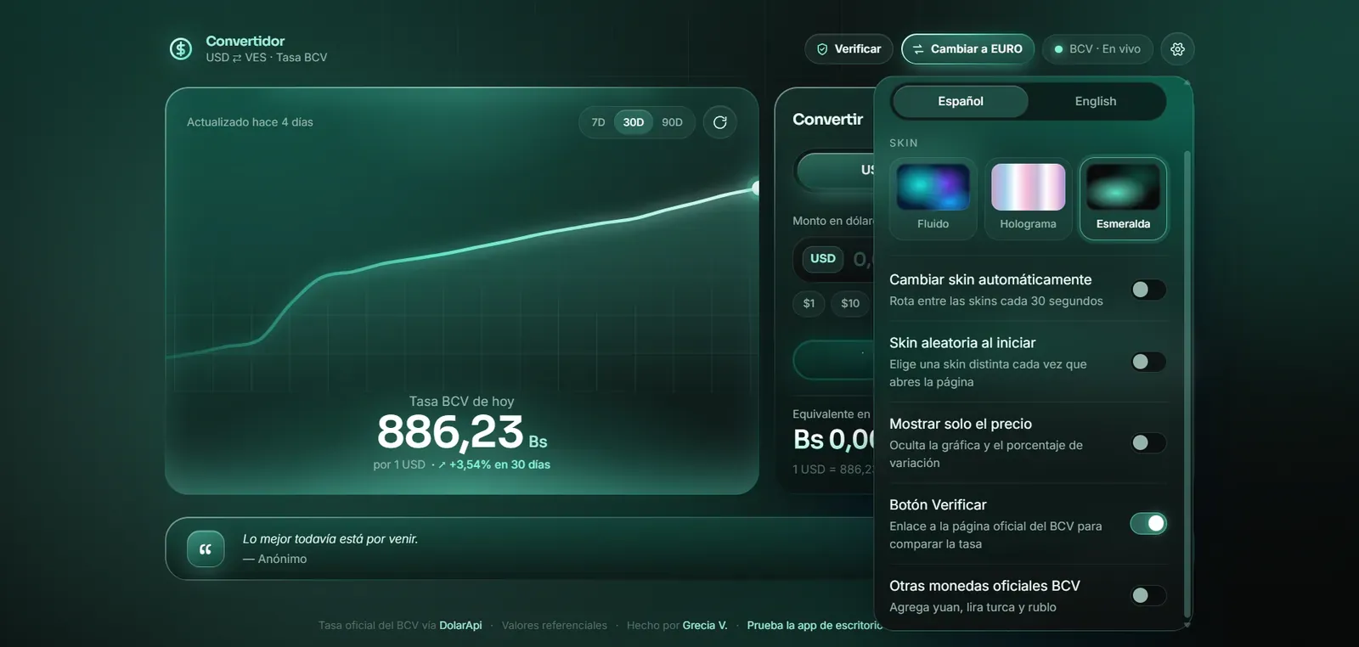Choose the Fluido skin thumbnail
Viewport: 1359px width, 647px height.
click(x=933, y=199)
